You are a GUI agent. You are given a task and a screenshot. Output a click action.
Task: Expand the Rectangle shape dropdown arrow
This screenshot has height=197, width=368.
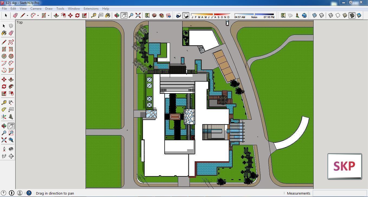(x=48, y=15)
